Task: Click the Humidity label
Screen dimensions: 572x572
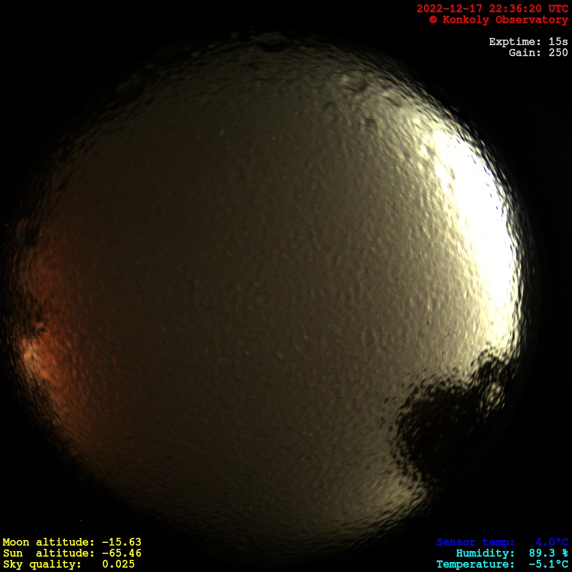Action: click(x=485, y=553)
